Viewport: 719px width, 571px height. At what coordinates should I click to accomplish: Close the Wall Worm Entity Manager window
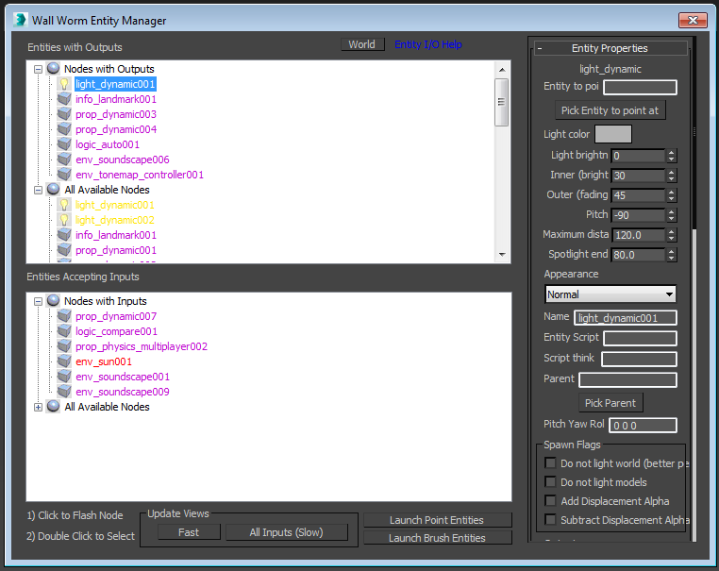[x=693, y=20]
